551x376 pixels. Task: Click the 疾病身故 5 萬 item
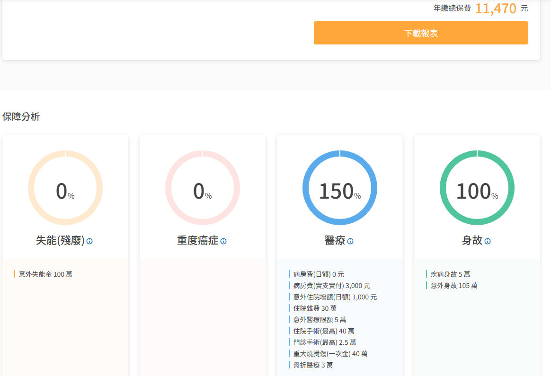[450, 274]
